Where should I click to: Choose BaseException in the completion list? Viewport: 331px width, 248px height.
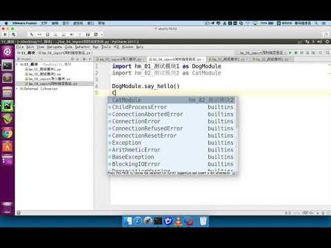point(171,157)
